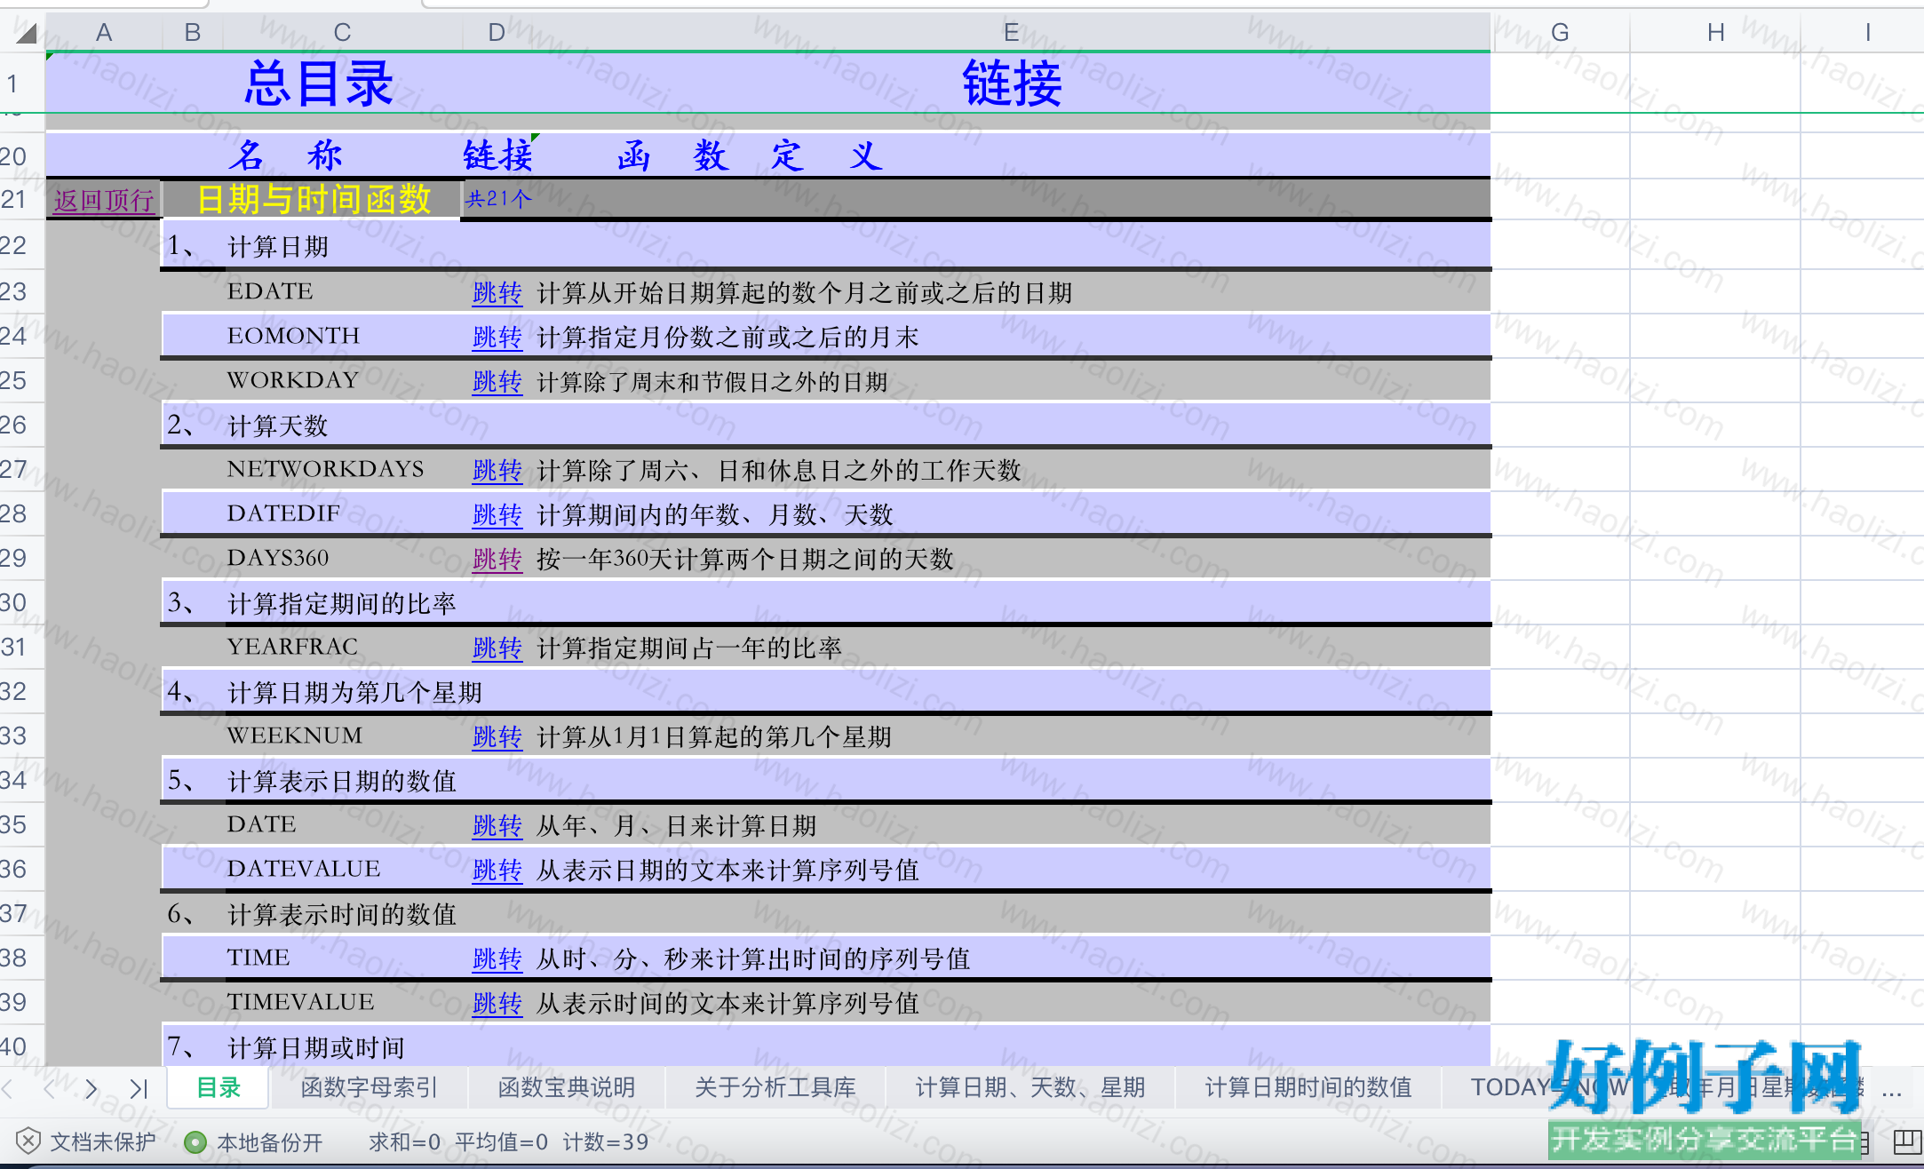Select column A header

pyautogui.click(x=104, y=33)
